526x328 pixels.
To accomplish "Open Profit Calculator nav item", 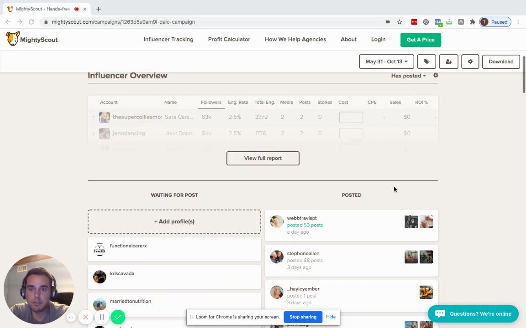I will [229, 39].
